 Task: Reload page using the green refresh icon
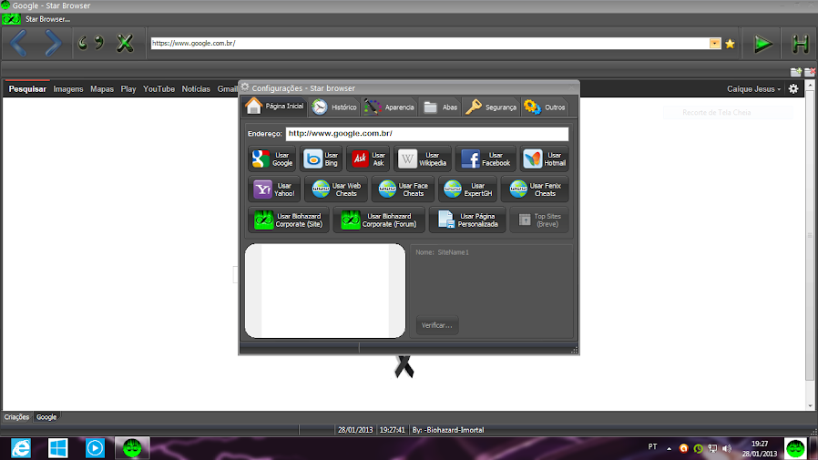point(91,43)
